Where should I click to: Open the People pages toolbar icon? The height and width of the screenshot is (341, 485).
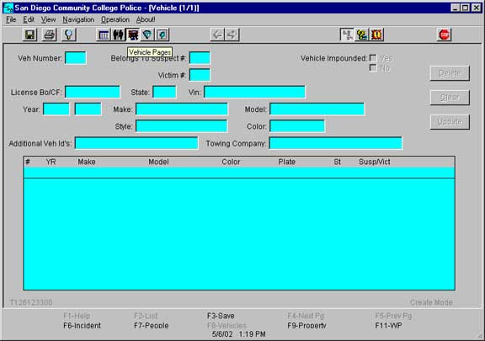118,35
